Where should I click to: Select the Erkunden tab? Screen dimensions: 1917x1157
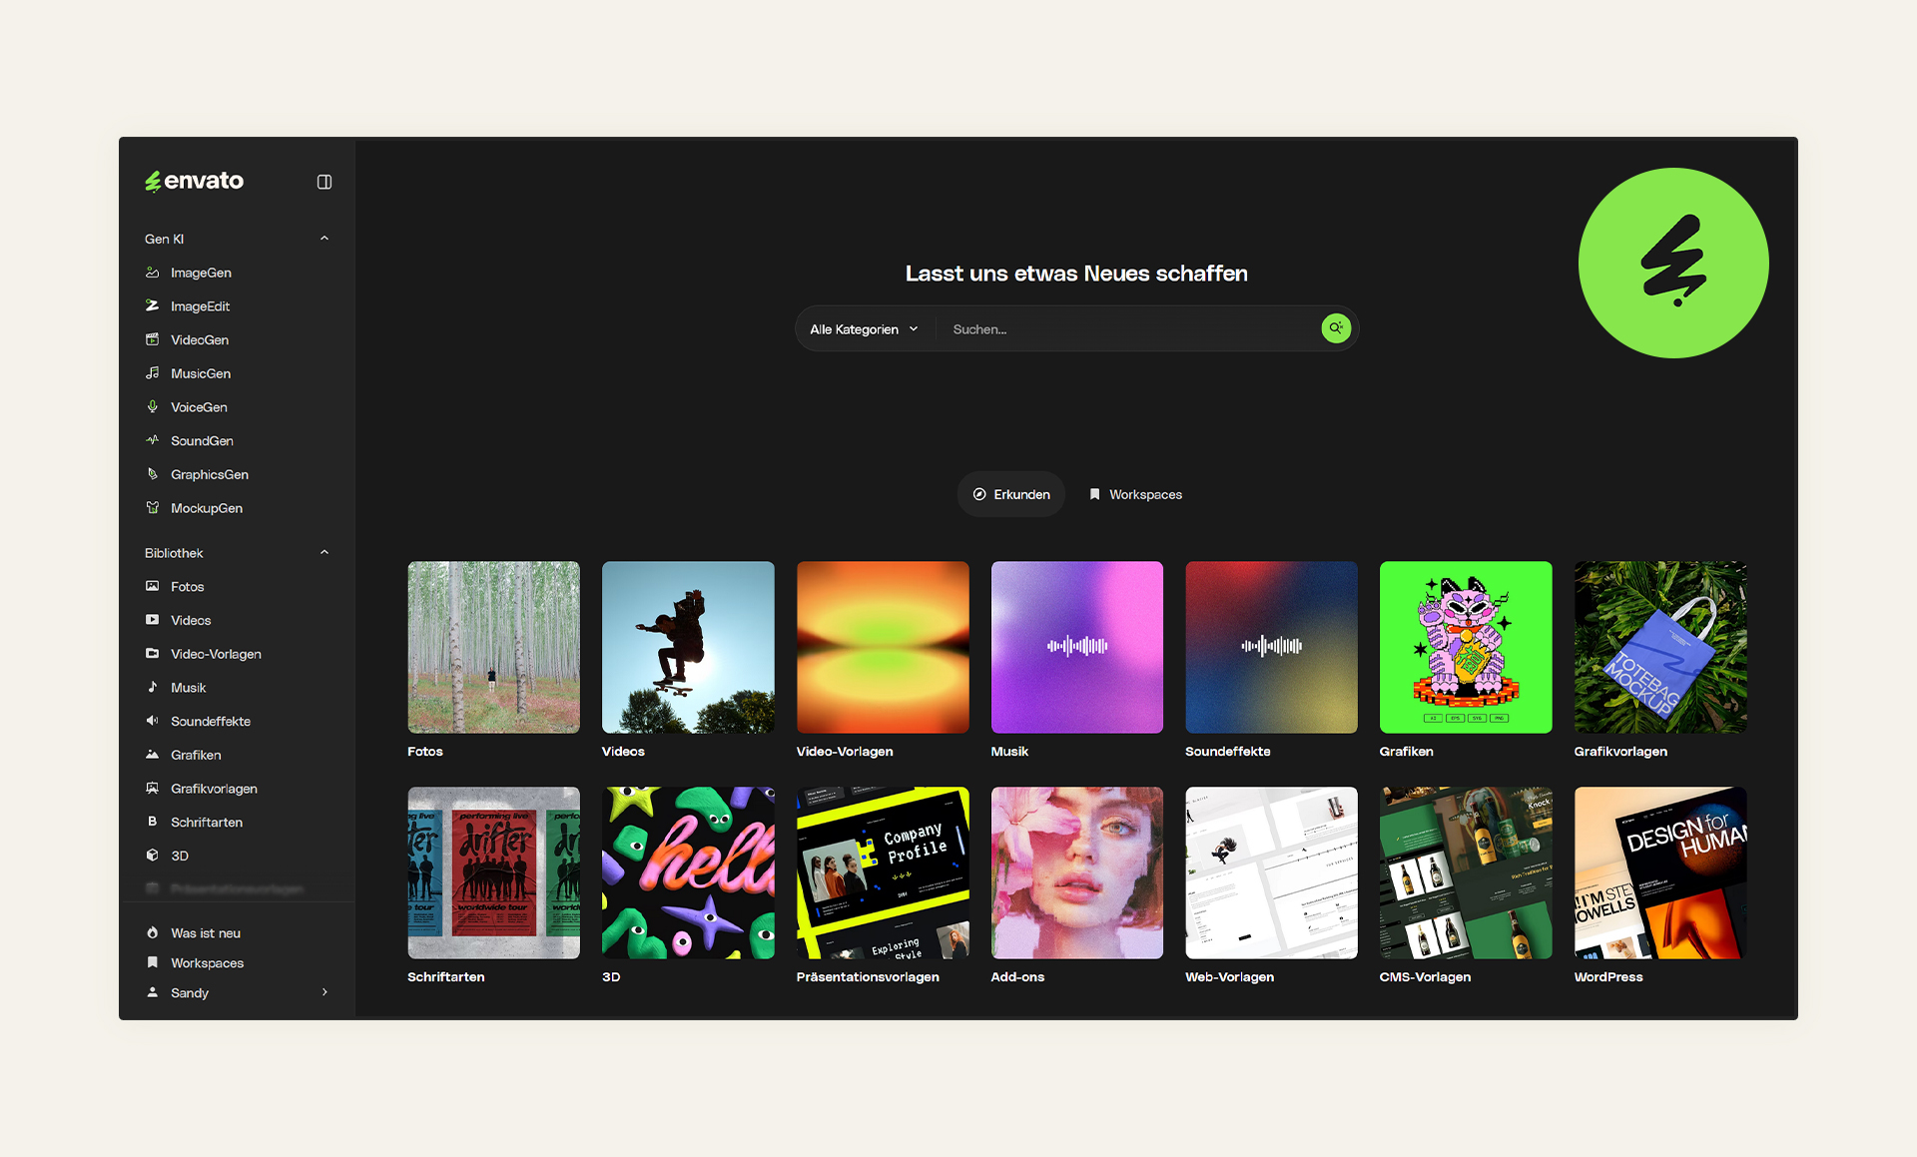click(x=1011, y=494)
